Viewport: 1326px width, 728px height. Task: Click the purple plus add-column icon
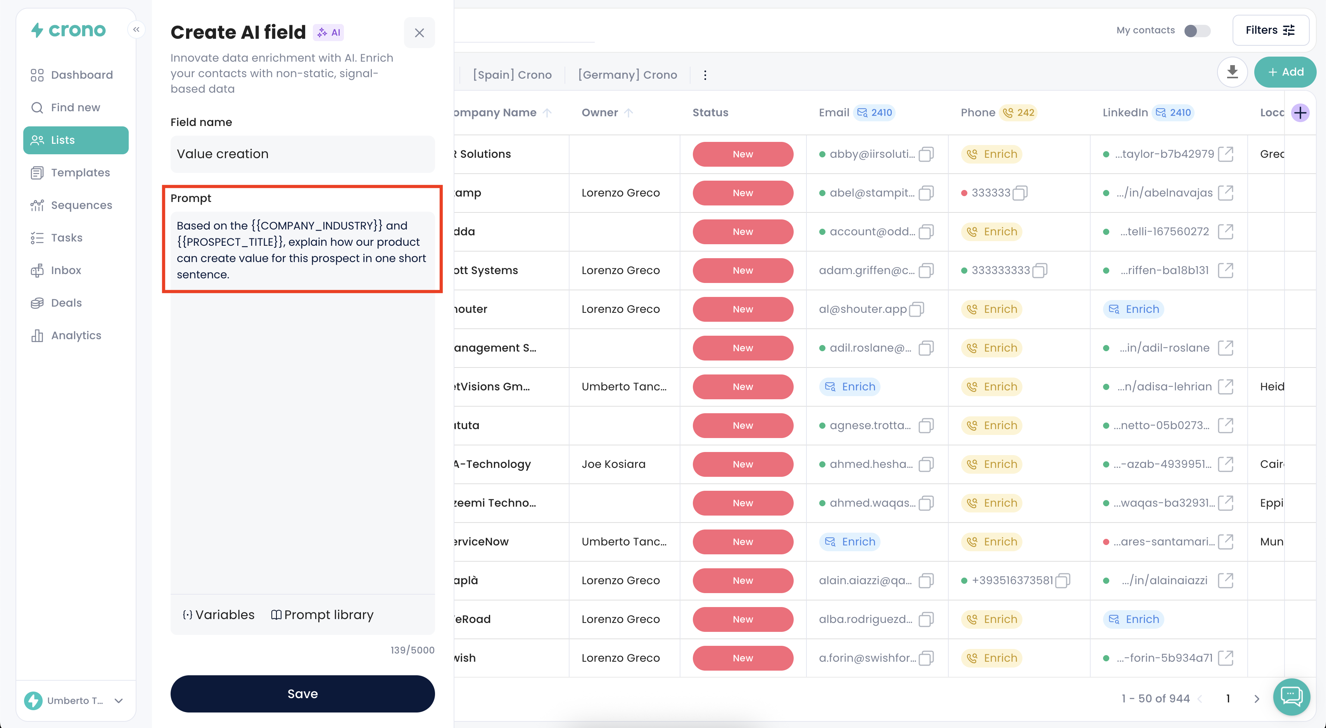pyautogui.click(x=1300, y=113)
